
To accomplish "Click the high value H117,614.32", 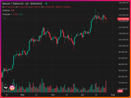I will tap(22, 7).
